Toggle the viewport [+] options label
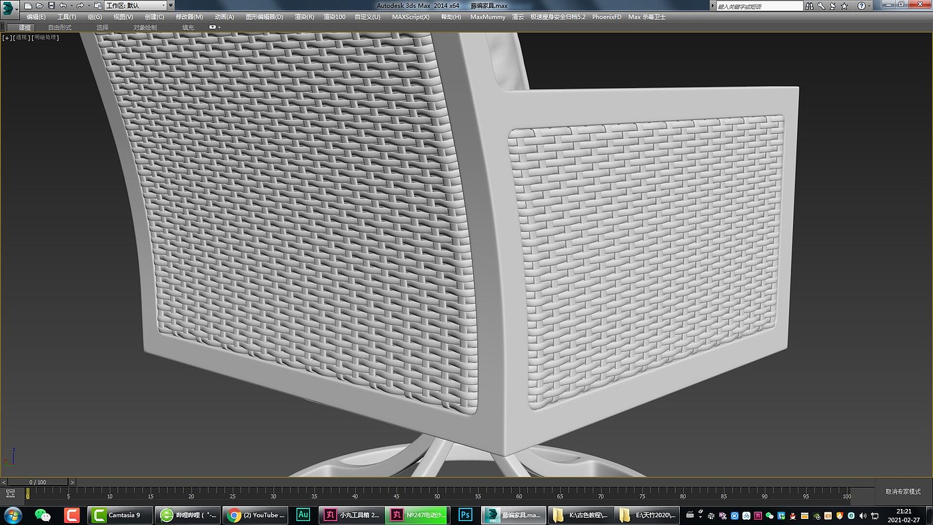Screen dimensions: 933x525 (x=7, y=37)
